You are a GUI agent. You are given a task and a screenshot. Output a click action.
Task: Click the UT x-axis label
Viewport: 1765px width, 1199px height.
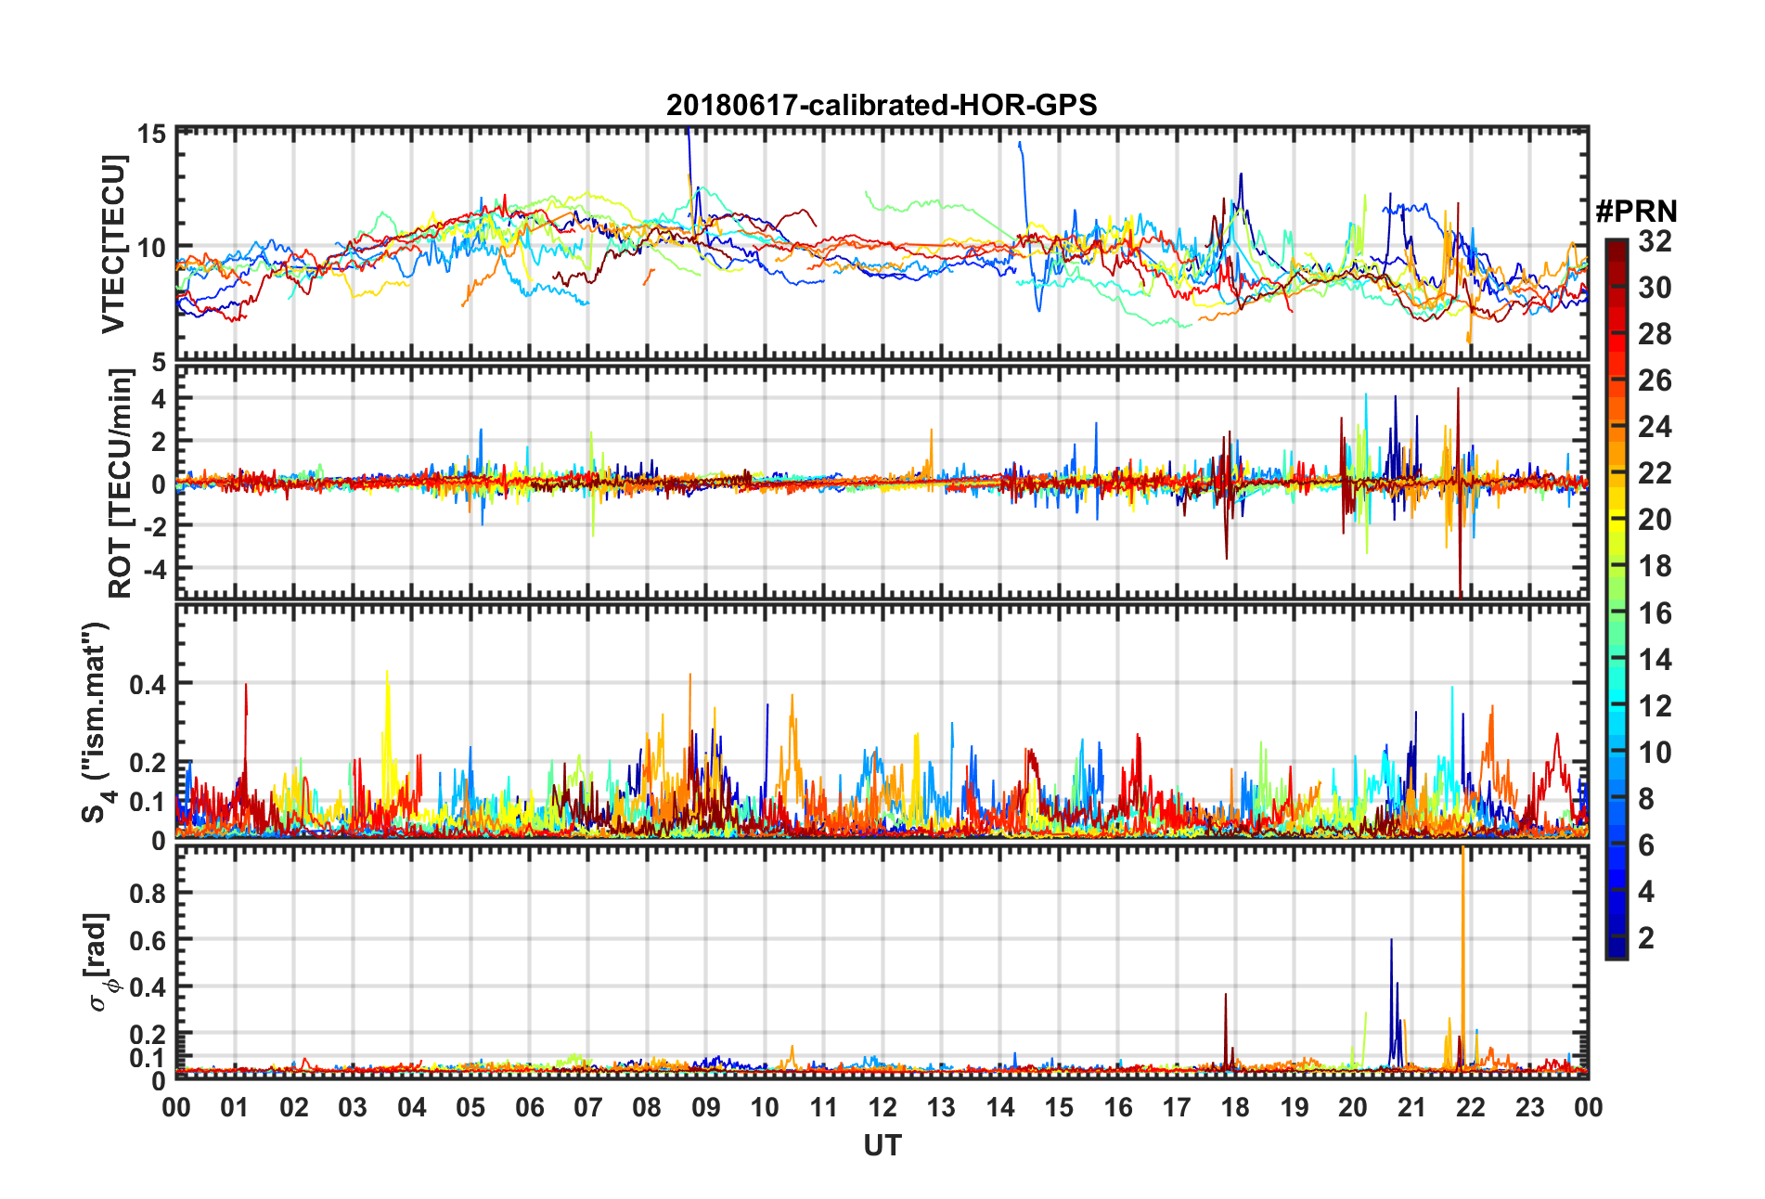(882, 1146)
